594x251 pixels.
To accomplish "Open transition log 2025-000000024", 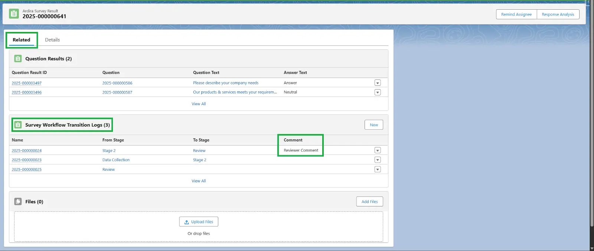I will point(27,151).
